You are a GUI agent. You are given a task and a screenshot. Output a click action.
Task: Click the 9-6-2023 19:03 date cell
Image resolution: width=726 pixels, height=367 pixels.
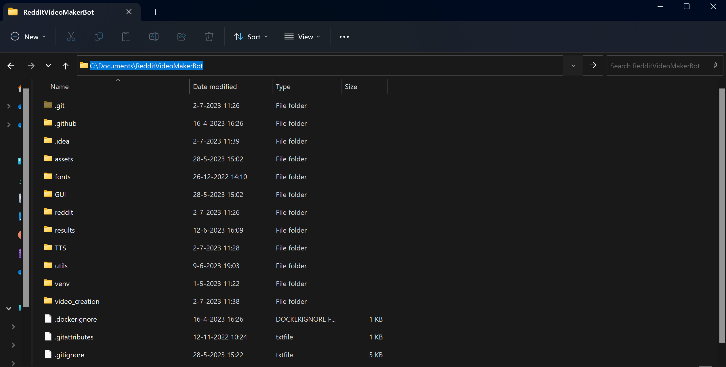[x=216, y=266]
